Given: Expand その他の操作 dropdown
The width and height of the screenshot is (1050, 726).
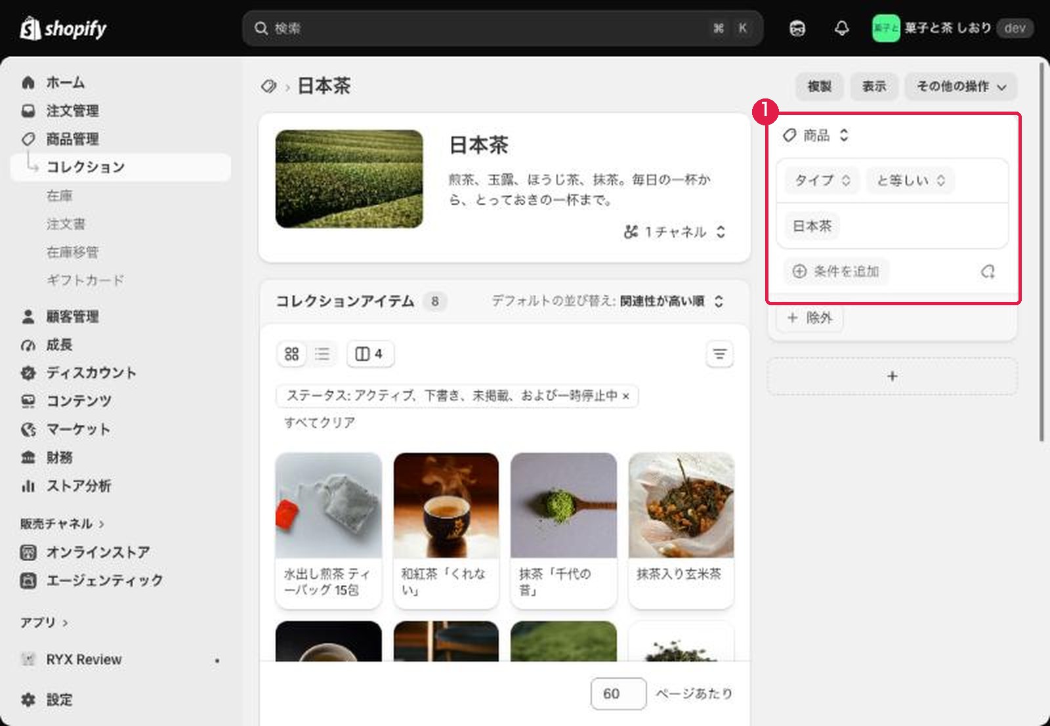Looking at the screenshot, I should coord(961,87).
